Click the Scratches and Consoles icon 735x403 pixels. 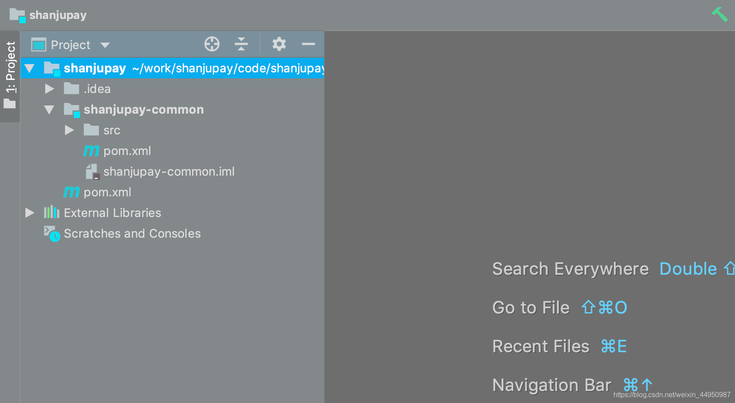[52, 234]
